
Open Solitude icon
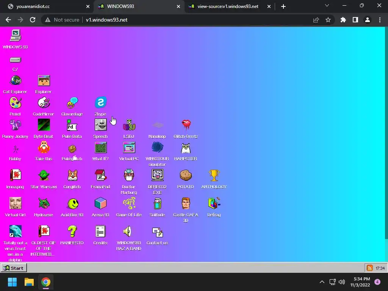click(157, 203)
